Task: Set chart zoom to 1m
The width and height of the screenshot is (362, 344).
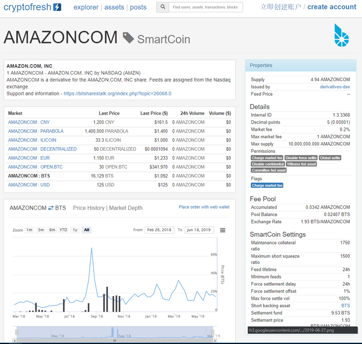Action: tap(29, 230)
